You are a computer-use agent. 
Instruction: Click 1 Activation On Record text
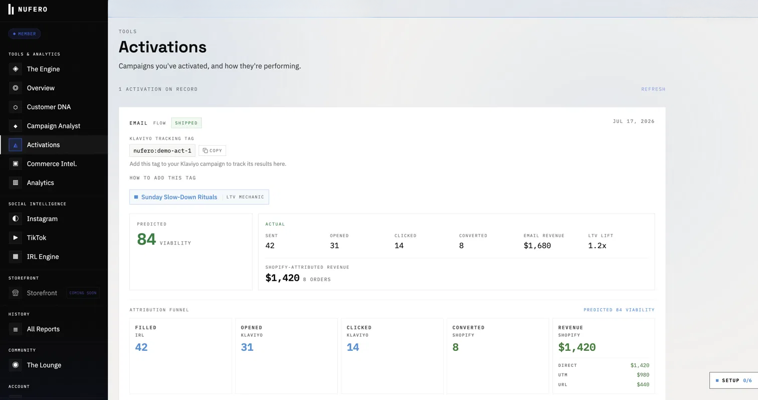(158, 89)
